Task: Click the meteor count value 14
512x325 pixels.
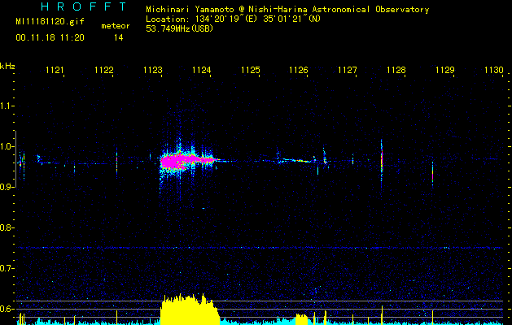Action: [119, 37]
